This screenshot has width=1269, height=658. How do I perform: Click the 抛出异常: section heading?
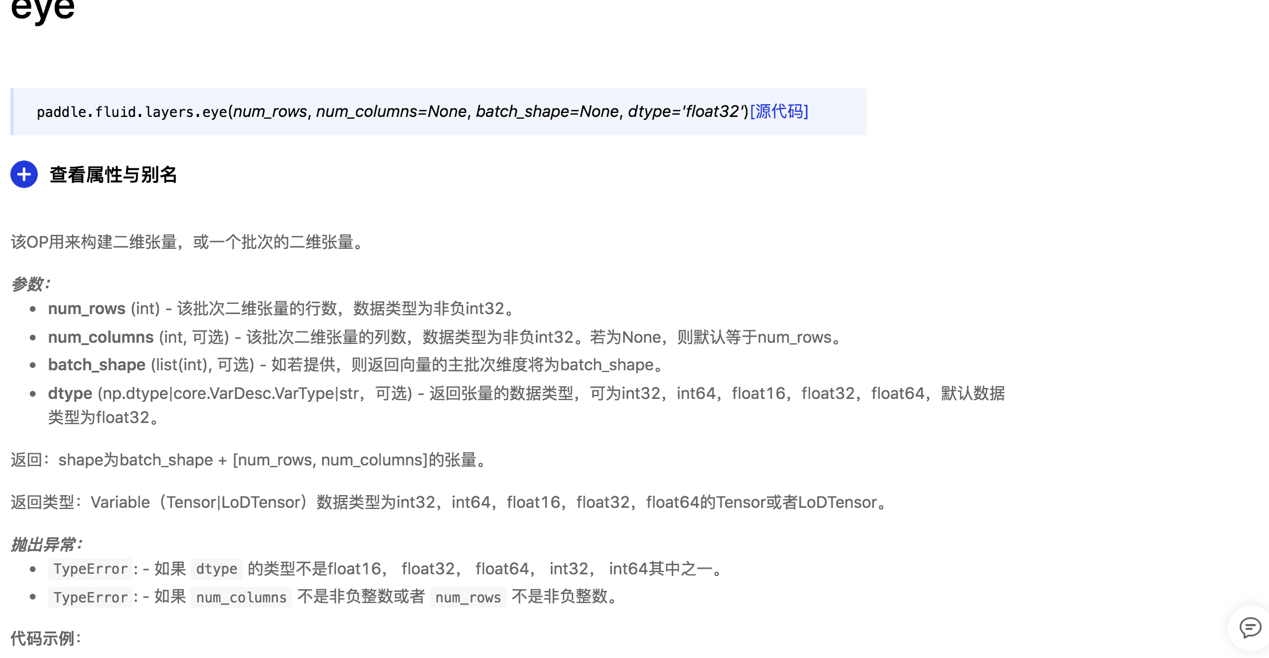[47, 545]
